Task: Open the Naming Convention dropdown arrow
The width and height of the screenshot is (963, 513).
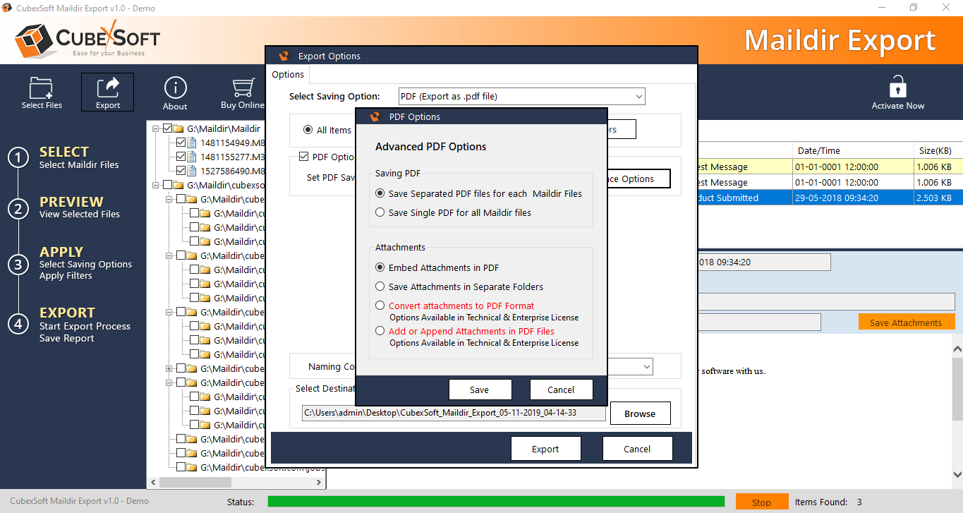Action: [646, 367]
